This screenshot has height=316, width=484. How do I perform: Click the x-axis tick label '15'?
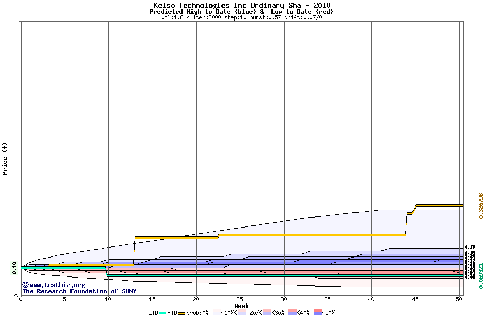152,299
